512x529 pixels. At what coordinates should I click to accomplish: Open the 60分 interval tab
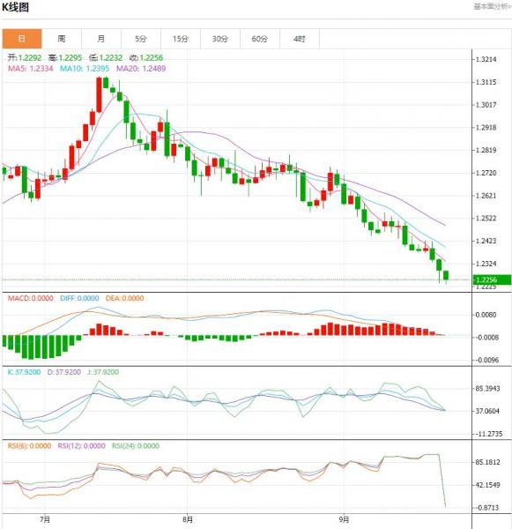[260, 39]
